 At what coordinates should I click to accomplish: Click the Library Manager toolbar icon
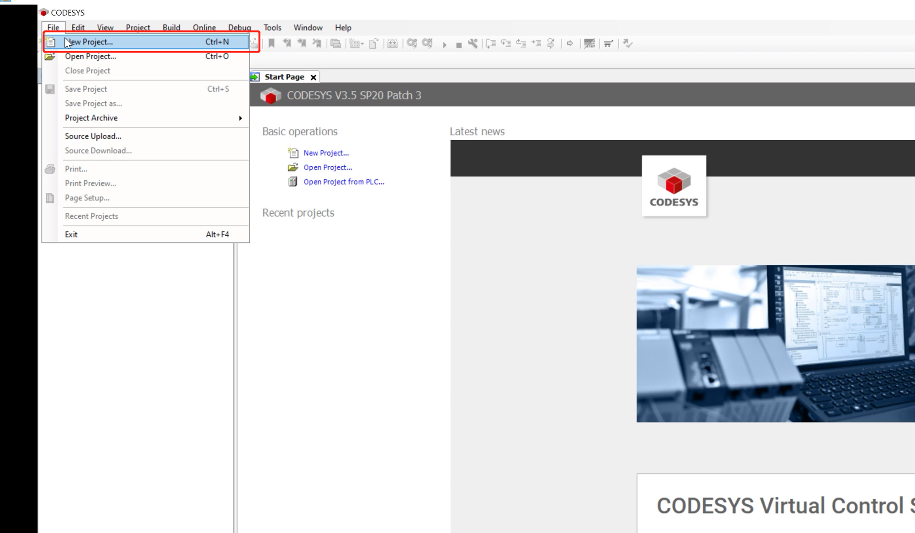click(336, 43)
